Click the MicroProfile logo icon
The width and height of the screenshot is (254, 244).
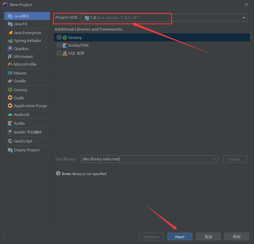click(10, 64)
